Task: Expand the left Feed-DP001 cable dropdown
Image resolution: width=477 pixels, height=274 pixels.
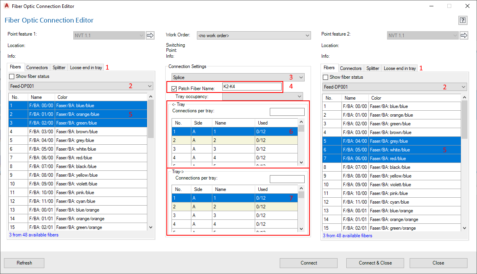Action: point(81,86)
